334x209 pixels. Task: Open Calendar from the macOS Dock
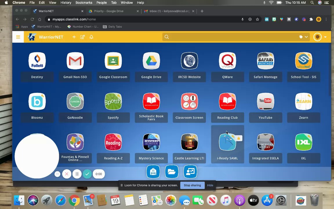(115, 200)
